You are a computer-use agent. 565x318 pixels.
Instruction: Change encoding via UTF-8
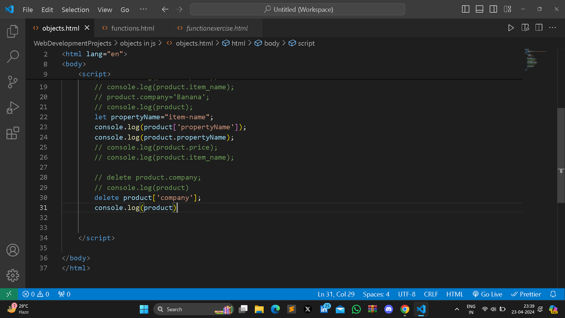click(x=407, y=294)
